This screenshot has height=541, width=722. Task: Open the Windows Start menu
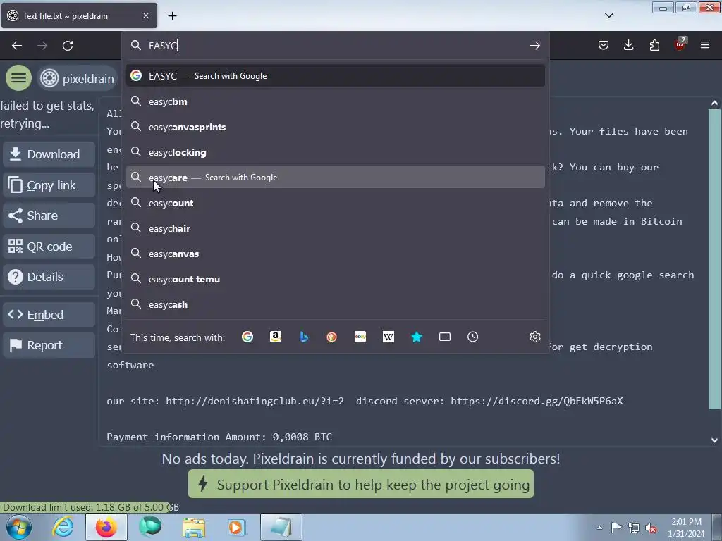tap(19, 527)
